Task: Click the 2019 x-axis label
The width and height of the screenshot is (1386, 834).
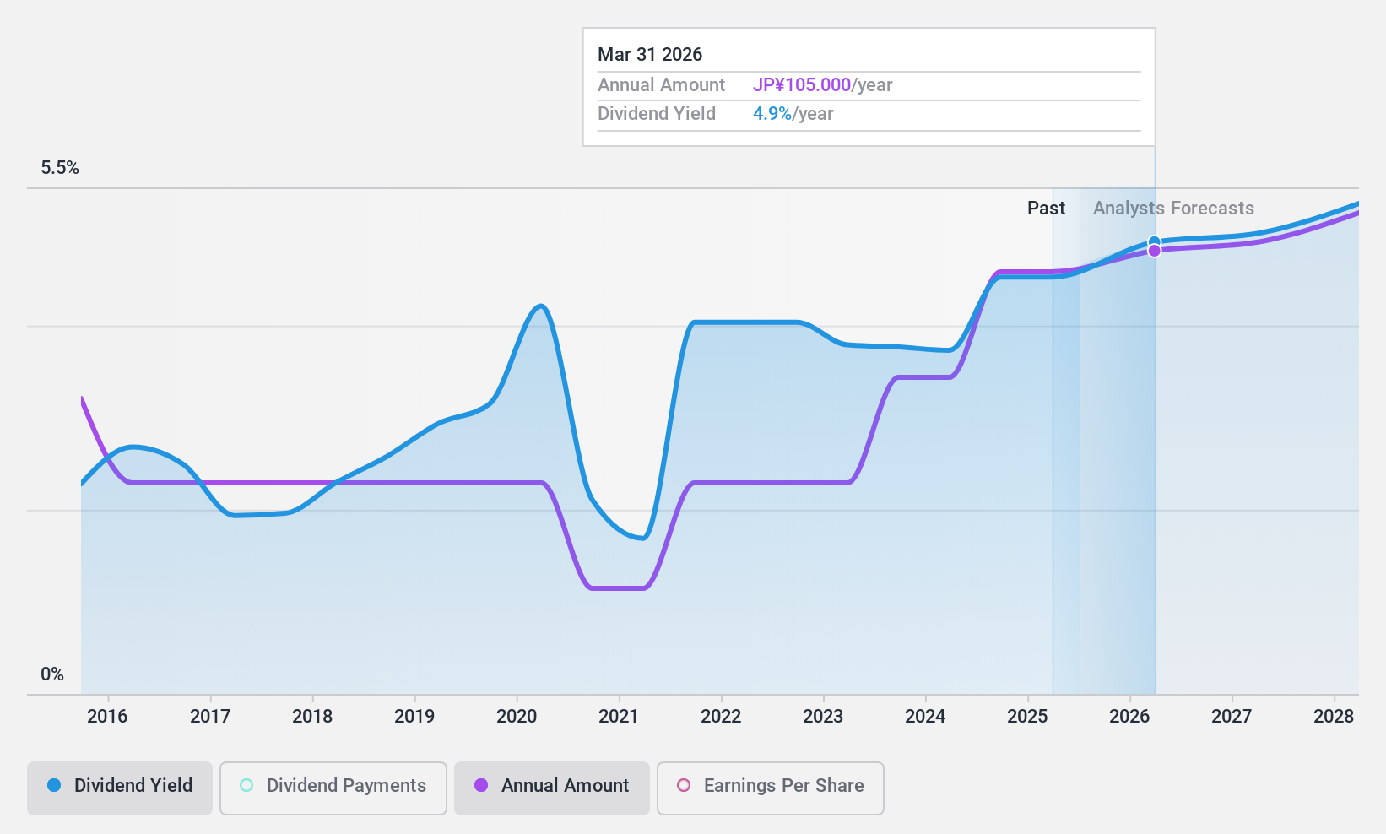Action: [414, 717]
